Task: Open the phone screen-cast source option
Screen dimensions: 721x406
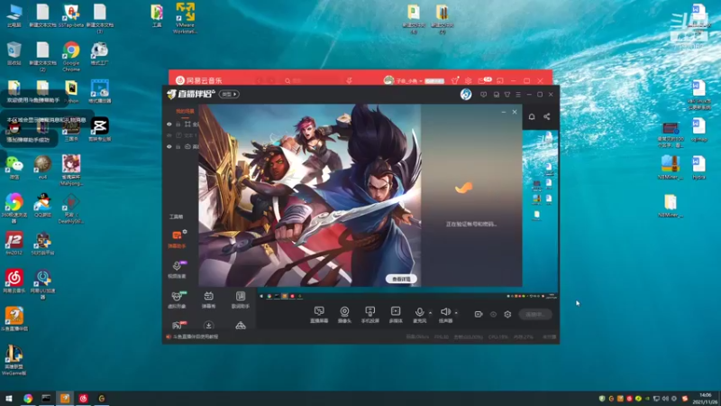Action: [370, 314]
